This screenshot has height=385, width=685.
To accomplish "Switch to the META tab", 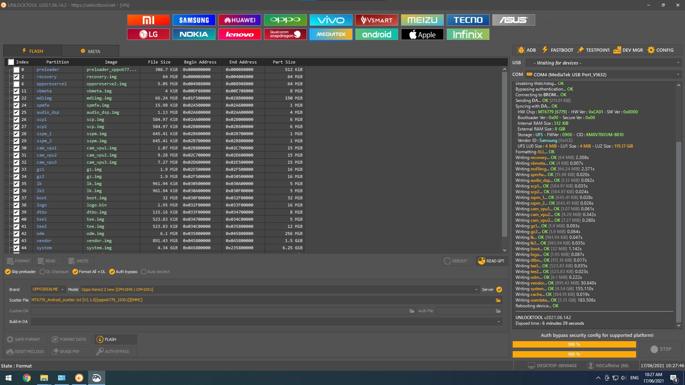I will pos(90,51).
